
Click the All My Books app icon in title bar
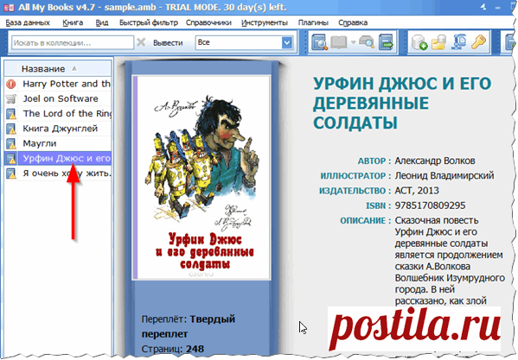click(x=9, y=7)
